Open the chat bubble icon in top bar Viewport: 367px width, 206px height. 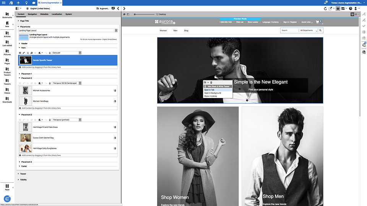coord(34,3)
